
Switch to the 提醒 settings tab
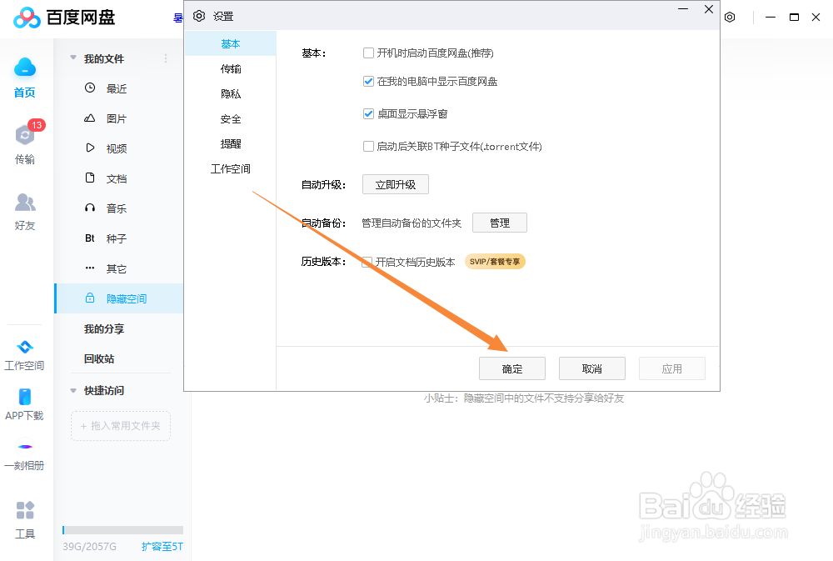coord(231,143)
